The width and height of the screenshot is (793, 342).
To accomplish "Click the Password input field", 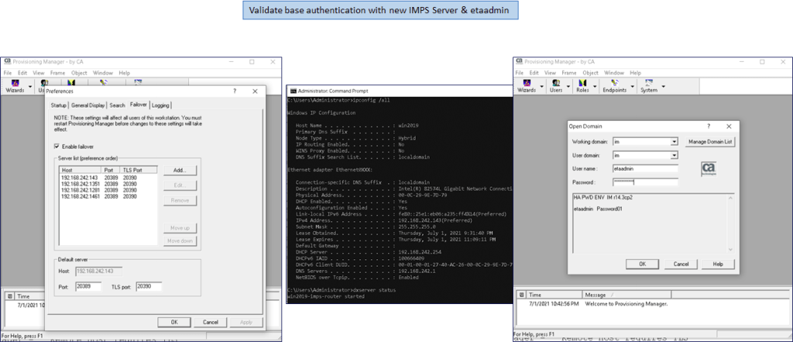I will pos(644,182).
